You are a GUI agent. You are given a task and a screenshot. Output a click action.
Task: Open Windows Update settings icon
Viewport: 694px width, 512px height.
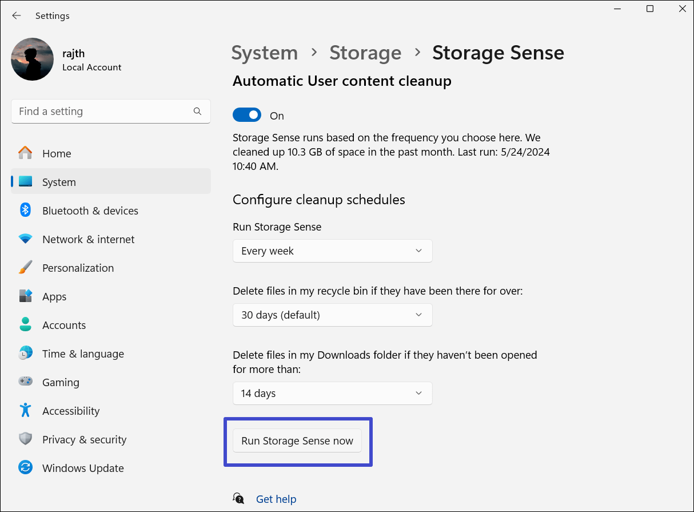pyautogui.click(x=25, y=467)
